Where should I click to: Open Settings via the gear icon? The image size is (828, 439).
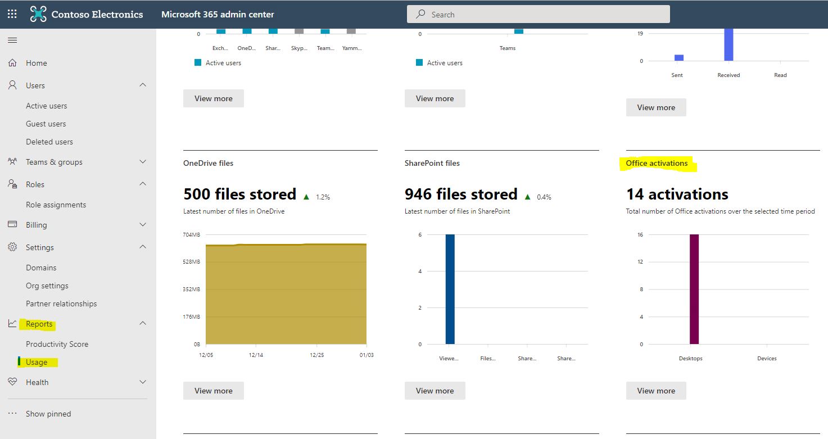[12, 247]
